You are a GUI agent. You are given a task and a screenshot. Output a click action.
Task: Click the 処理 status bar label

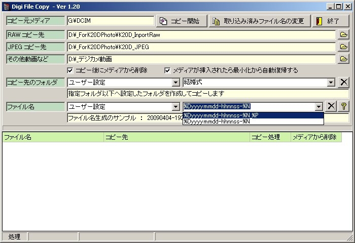coord(15,236)
